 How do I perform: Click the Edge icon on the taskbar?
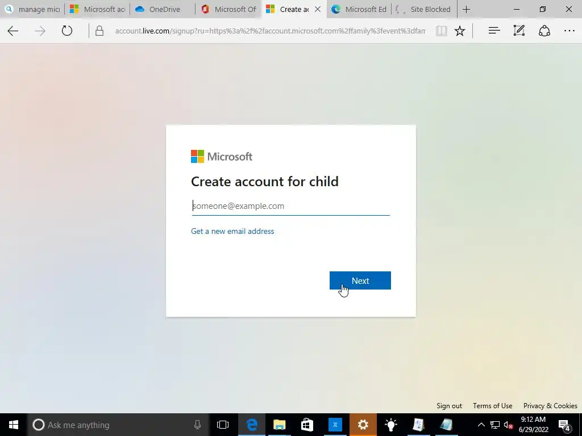(x=252, y=425)
